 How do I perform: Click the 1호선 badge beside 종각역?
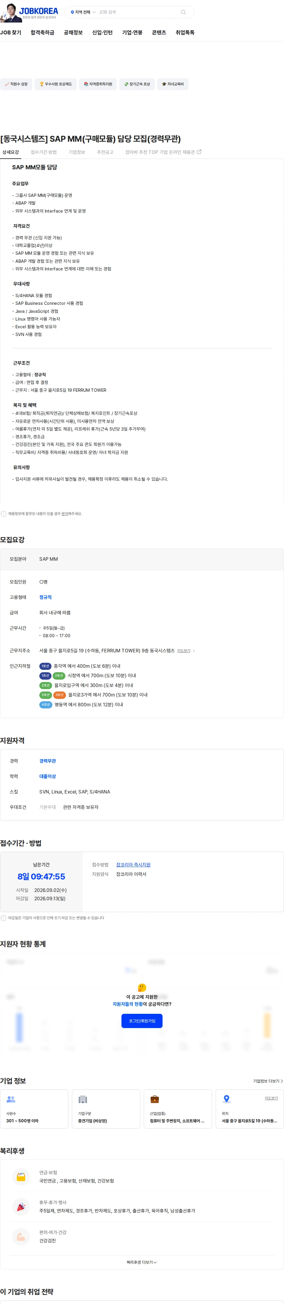click(46, 666)
